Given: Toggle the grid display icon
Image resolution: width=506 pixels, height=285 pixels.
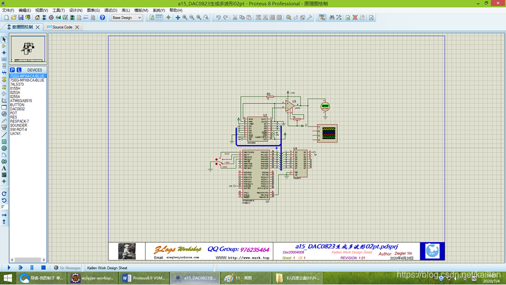Looking at the screenshot, I should click(x=159, y=17).
